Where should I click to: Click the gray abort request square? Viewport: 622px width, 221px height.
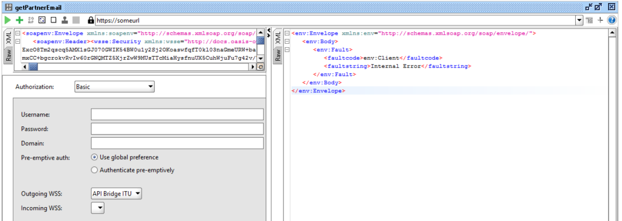pos(76,20)
